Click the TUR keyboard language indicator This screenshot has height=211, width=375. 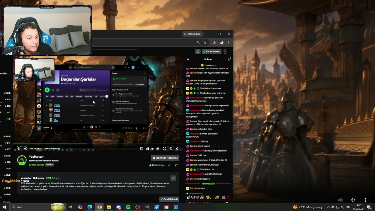pos(348,207)
